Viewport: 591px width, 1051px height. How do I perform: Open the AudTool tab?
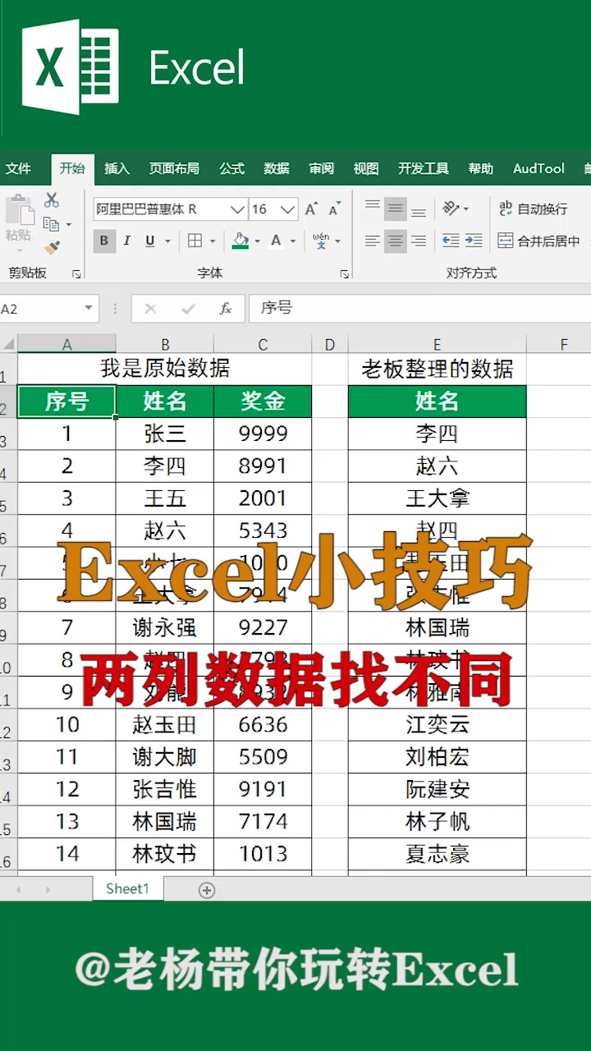tap(538, 168)
